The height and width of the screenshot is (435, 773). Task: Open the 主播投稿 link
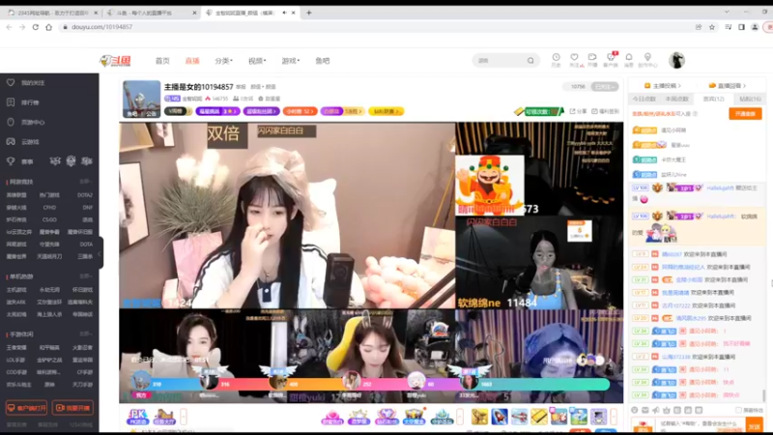(663, 86)
